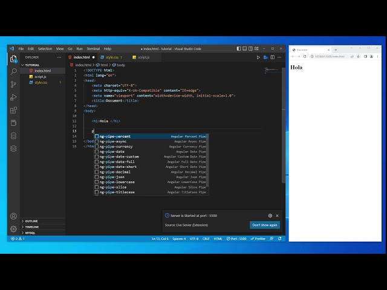Open the Search view in activity bar
The height and width of the screenshot is (290, 387).
(13, 71)
